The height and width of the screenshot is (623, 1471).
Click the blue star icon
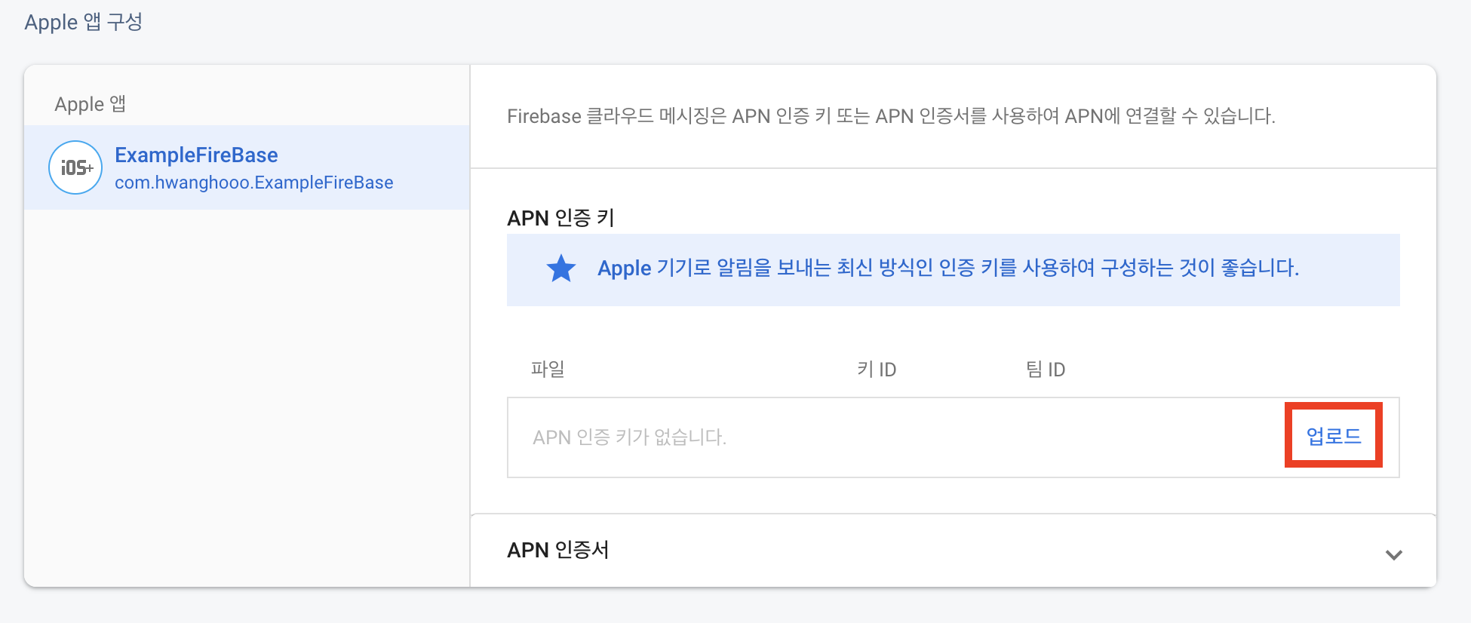tap(561, 269)
